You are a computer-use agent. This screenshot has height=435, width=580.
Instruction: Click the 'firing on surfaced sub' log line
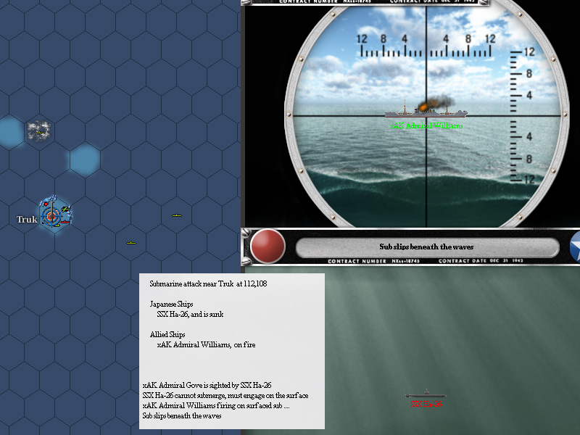tap(216, 405)
